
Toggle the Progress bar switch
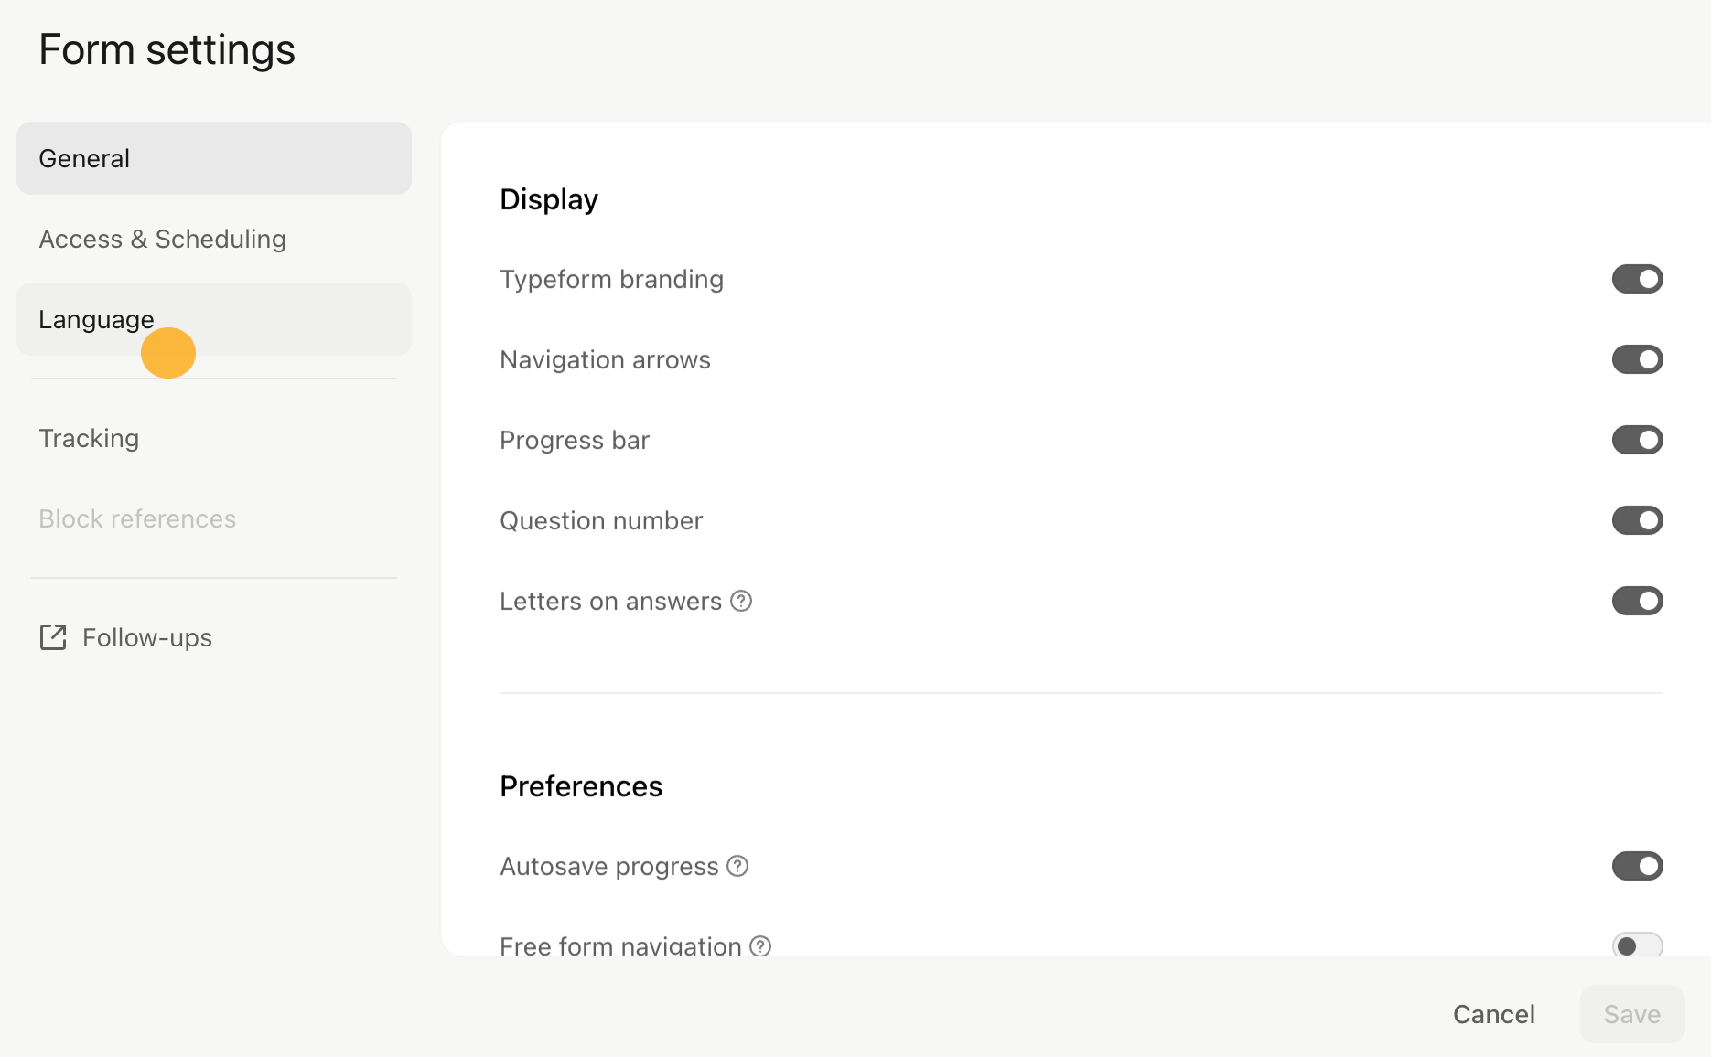[1637, 440]
